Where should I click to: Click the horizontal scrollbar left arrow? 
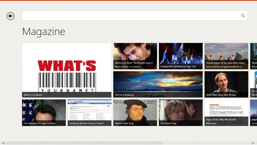coord(3,143)
